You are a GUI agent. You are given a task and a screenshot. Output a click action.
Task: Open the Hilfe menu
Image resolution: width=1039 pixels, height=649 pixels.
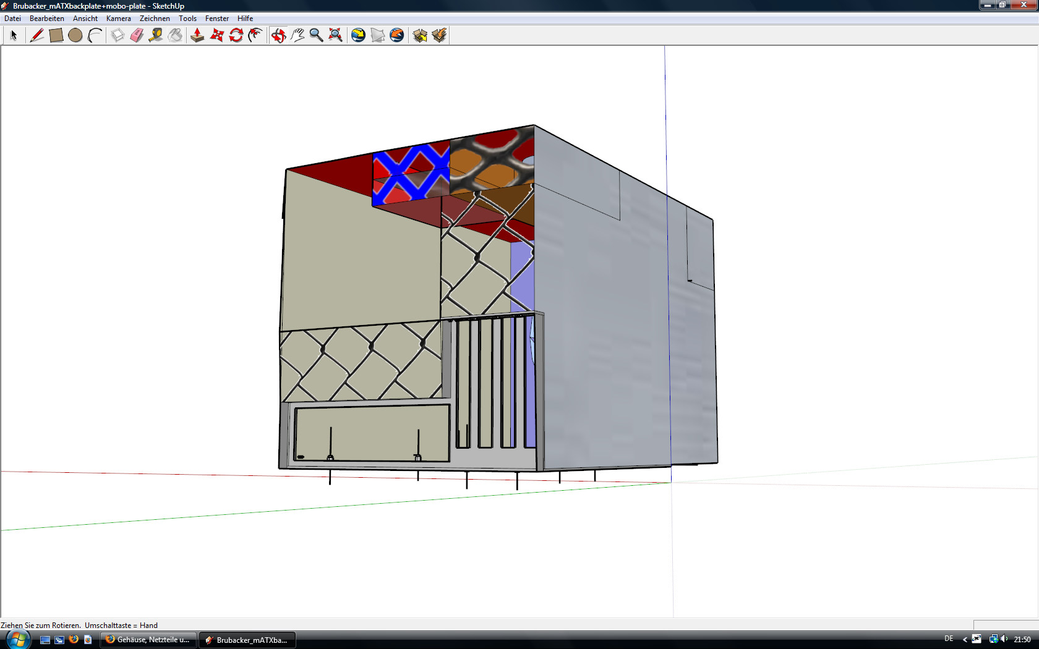tap(246, 19)
